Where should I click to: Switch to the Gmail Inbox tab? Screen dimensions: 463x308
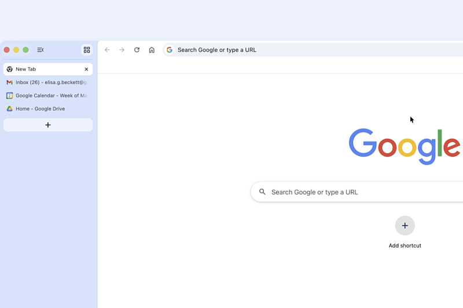pyautogui.click(x=48, y=82)
